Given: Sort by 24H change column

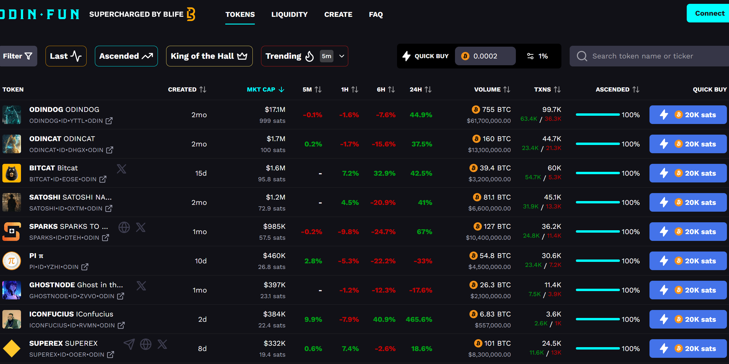Looking at the screenshot, I should pos(421,89).
